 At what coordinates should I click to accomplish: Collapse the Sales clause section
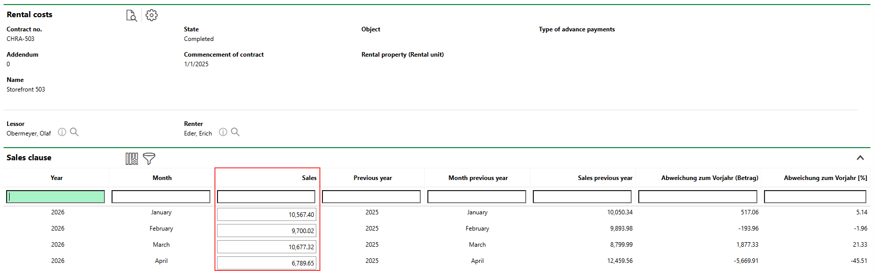(x=860, y=158)
